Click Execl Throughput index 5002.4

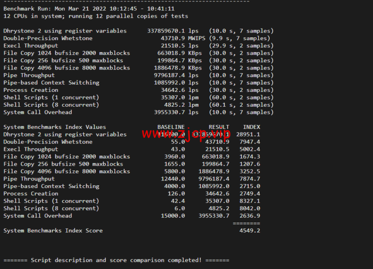point(250,149)
